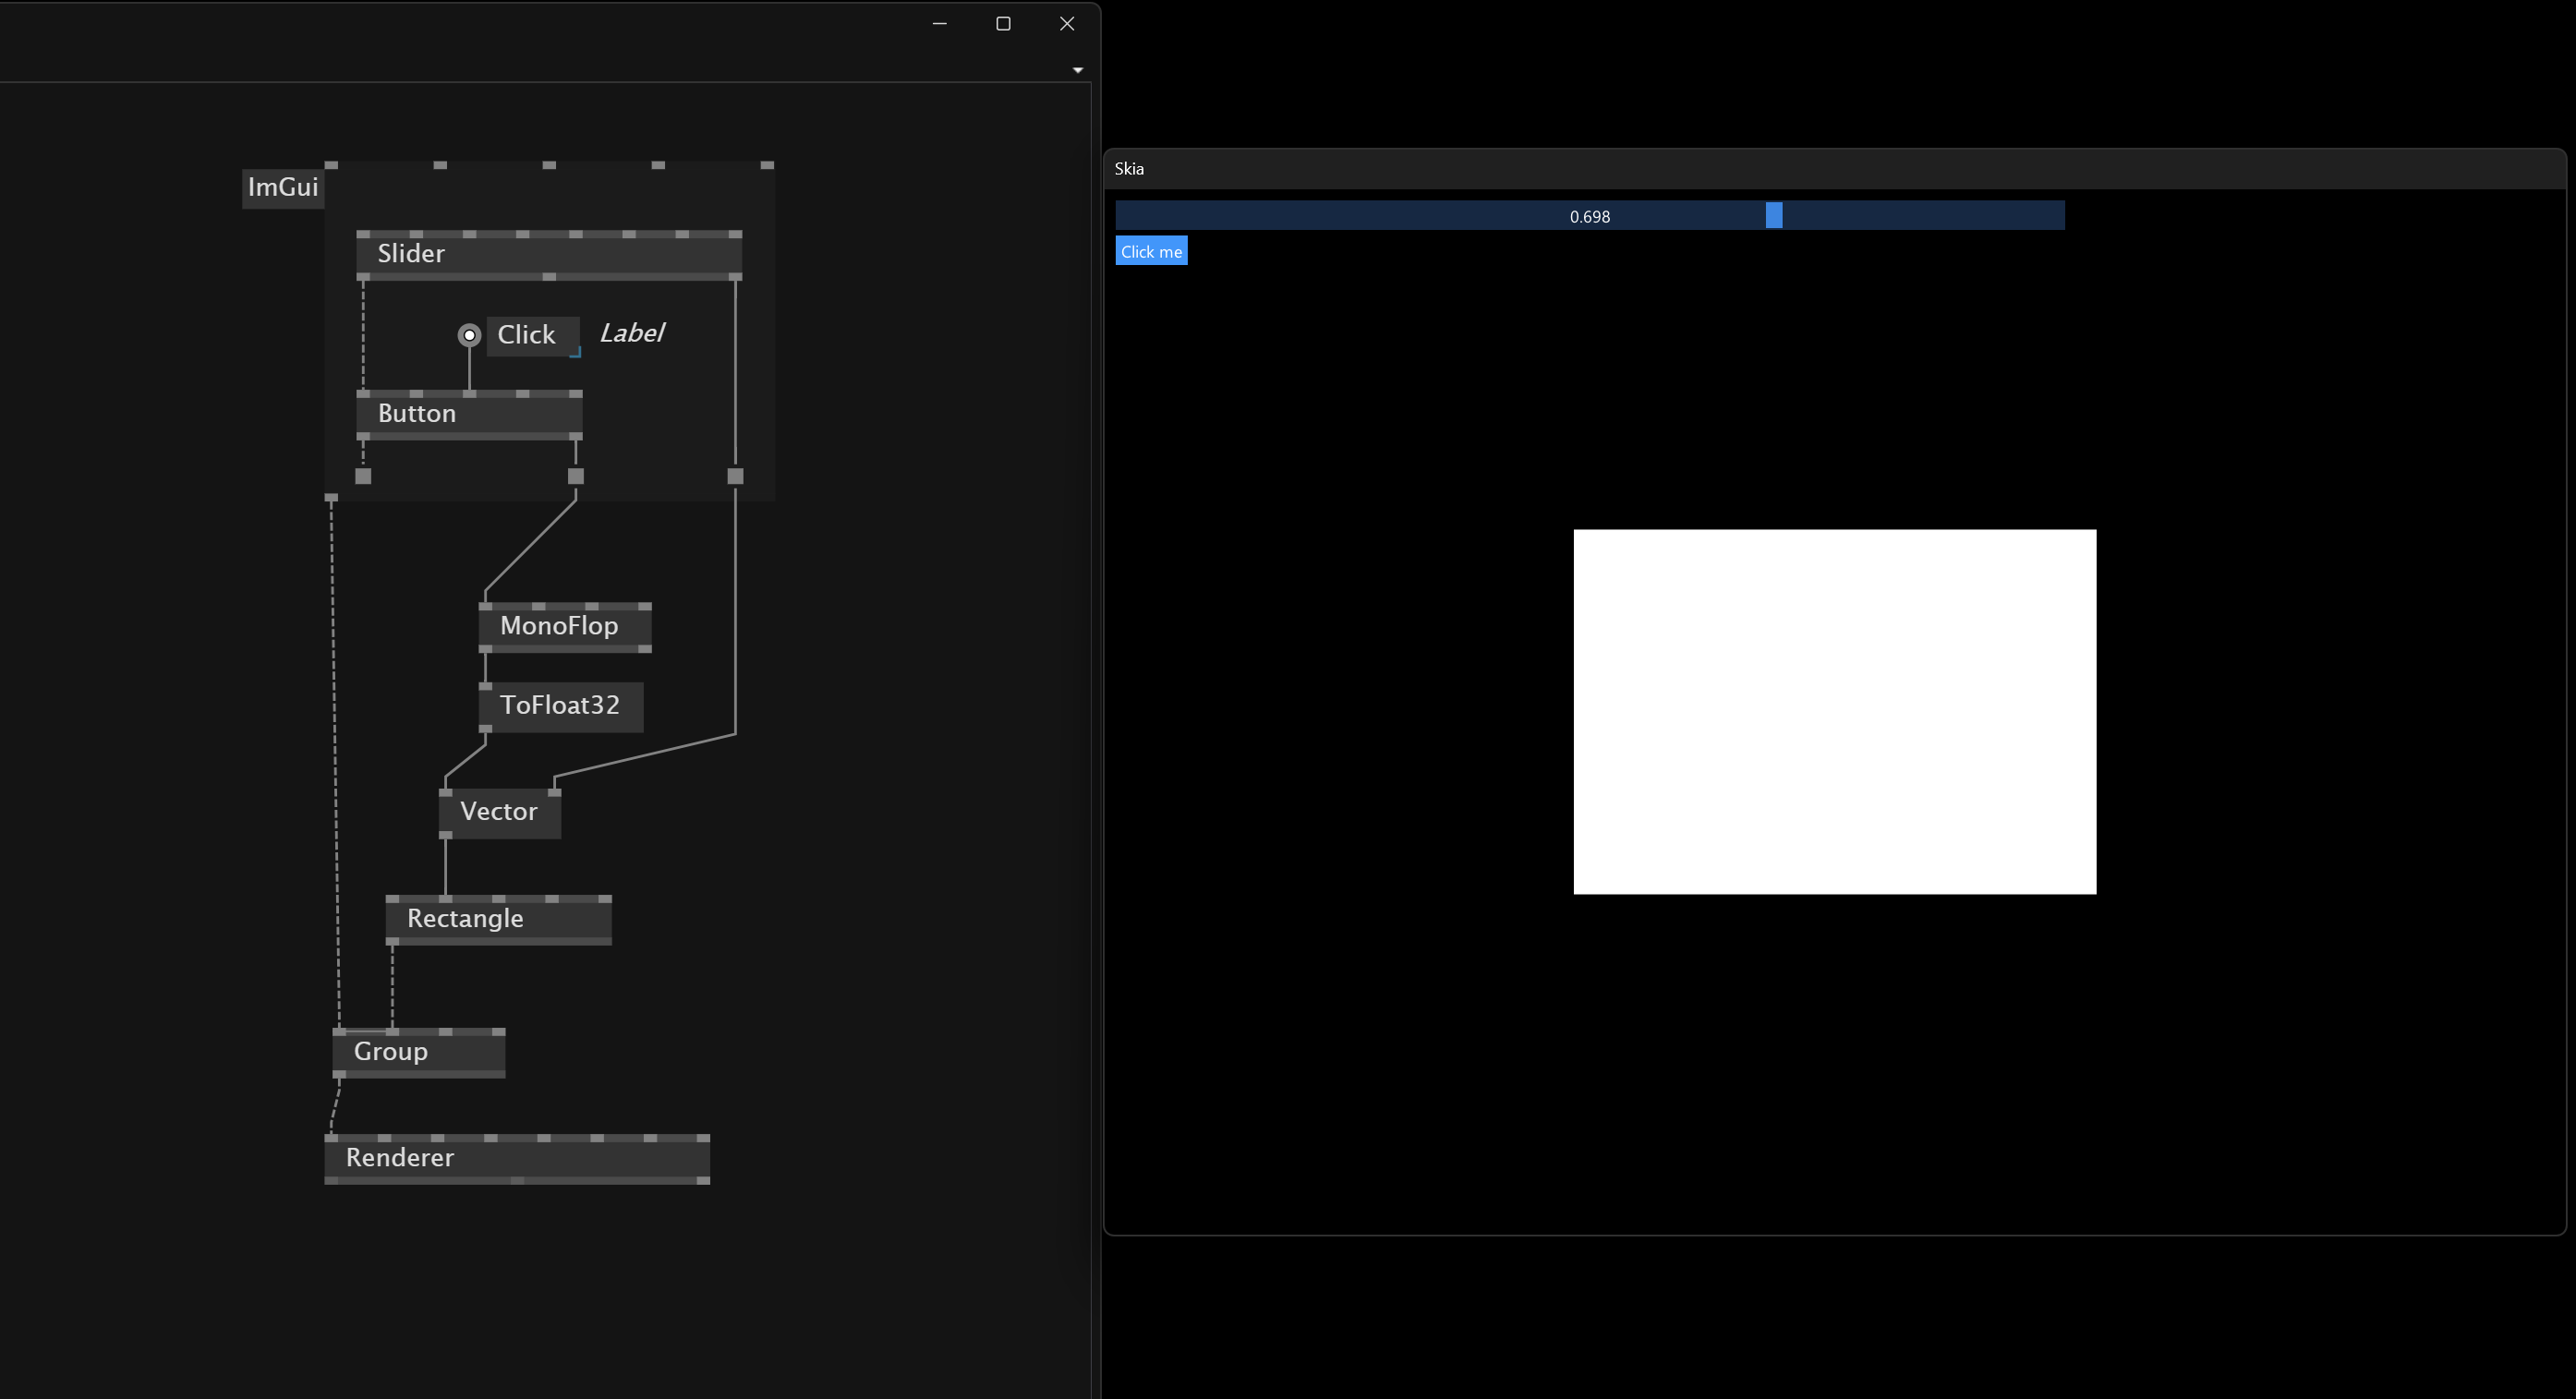Click the ImGui region label
2576x1399 pixels.
coord(283,188)
